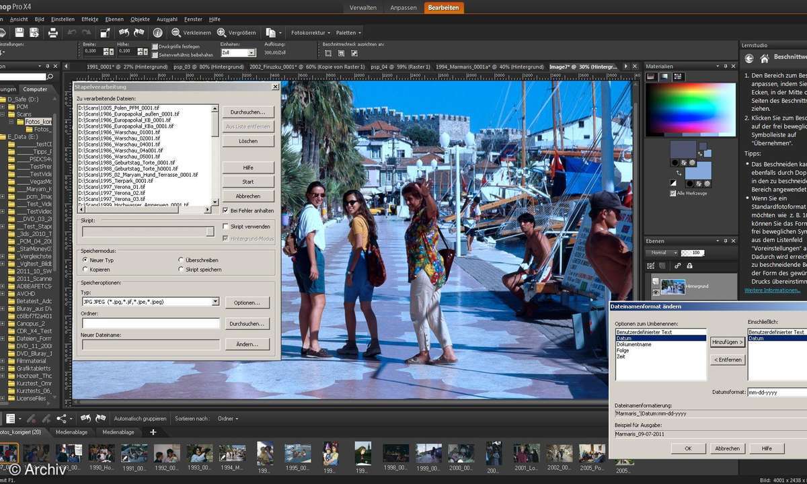The height and width of the screenshot is (484, 807).
Task: Toggle Seitenverhältnis beibehalten checkbox
Action: (155, 55)
